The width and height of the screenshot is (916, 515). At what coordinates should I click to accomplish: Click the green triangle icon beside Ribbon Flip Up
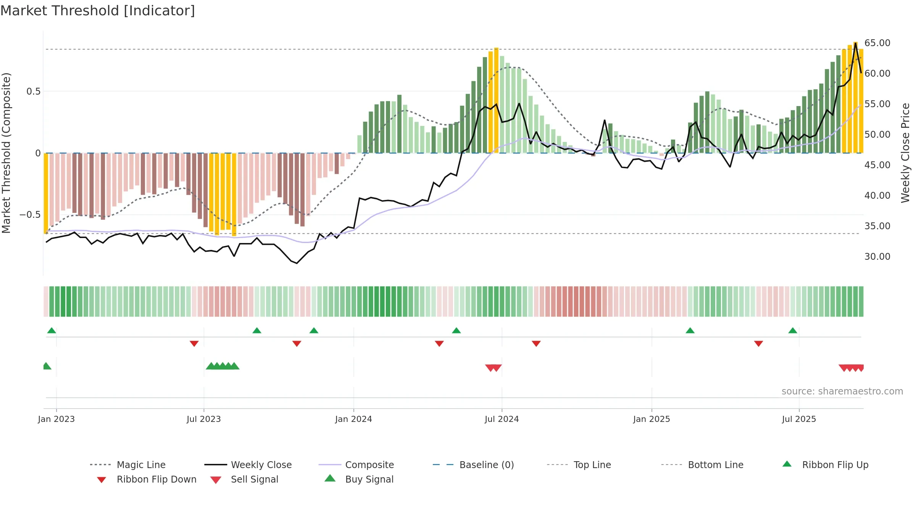click(787, 464)
